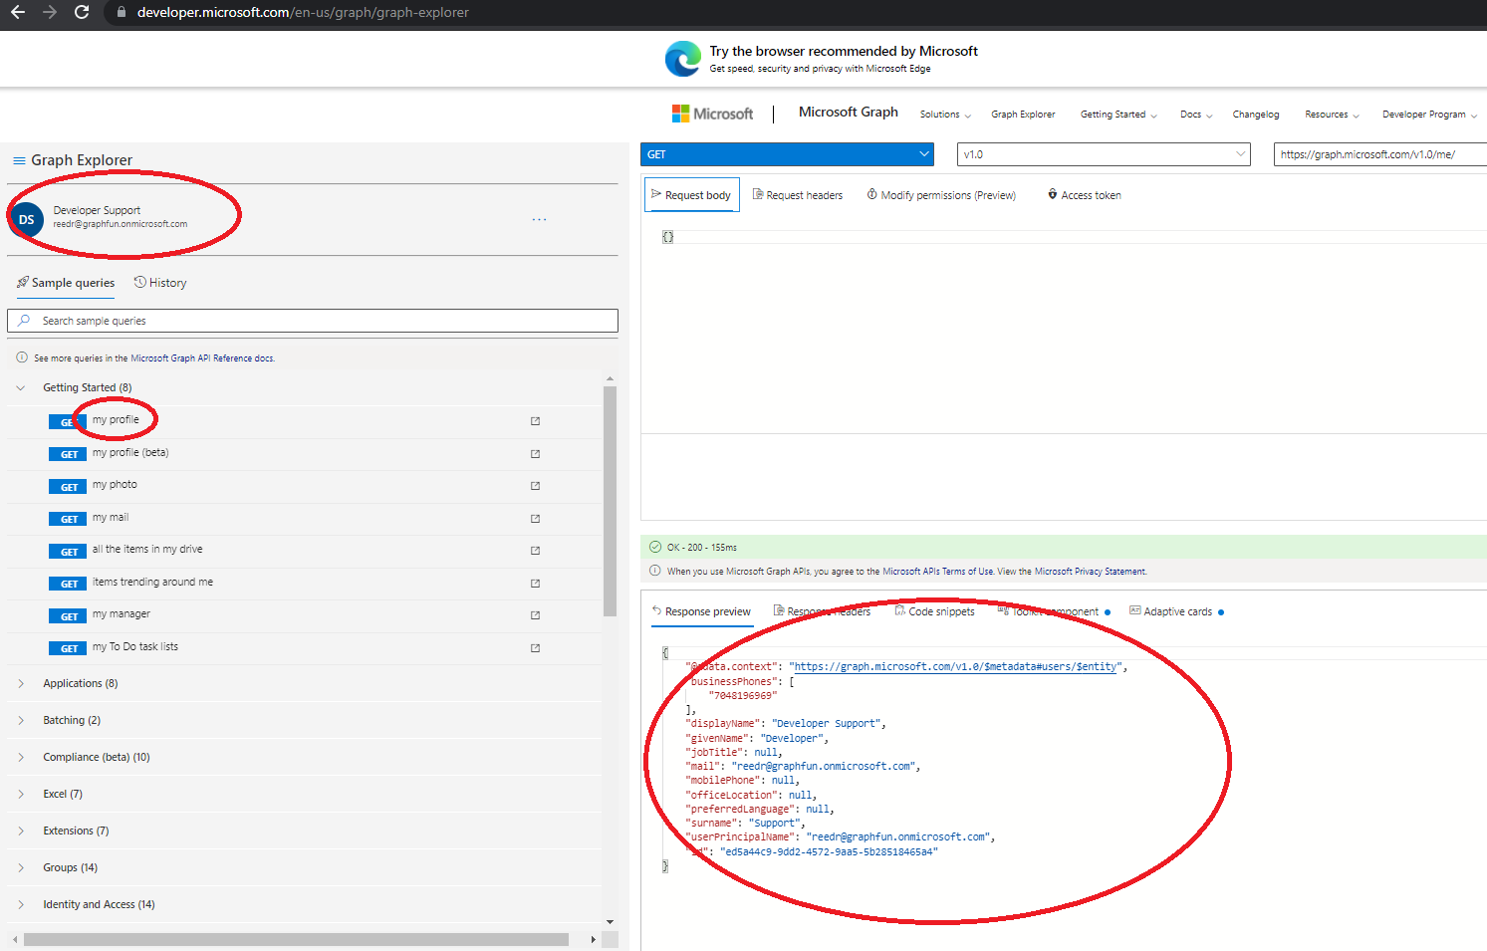Open the Access token tab key icon
The image size is (1487, 951).
point(1053,194)
